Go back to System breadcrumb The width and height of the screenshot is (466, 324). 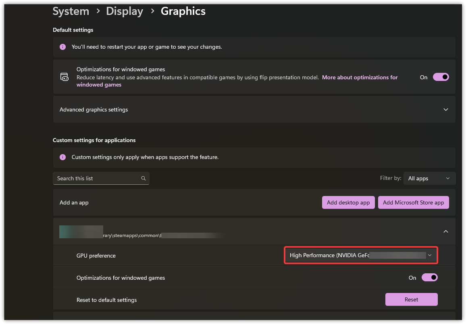pyautogui.click(x=71, y=11)
